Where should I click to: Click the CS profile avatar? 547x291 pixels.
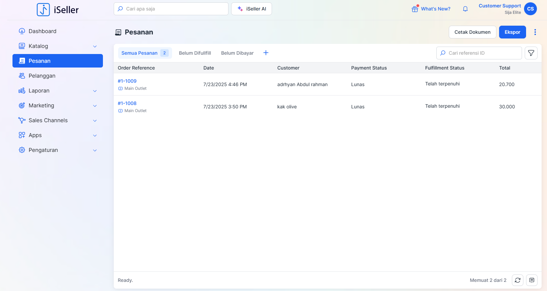point(530,9)
